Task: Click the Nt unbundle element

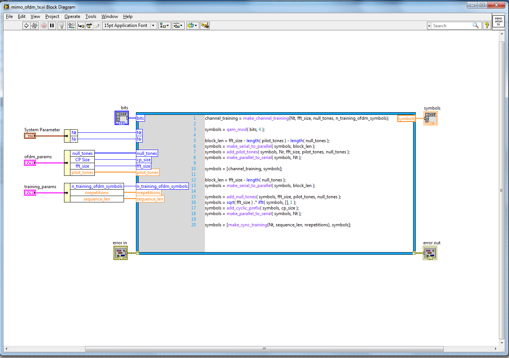Action: coord(74,133)
